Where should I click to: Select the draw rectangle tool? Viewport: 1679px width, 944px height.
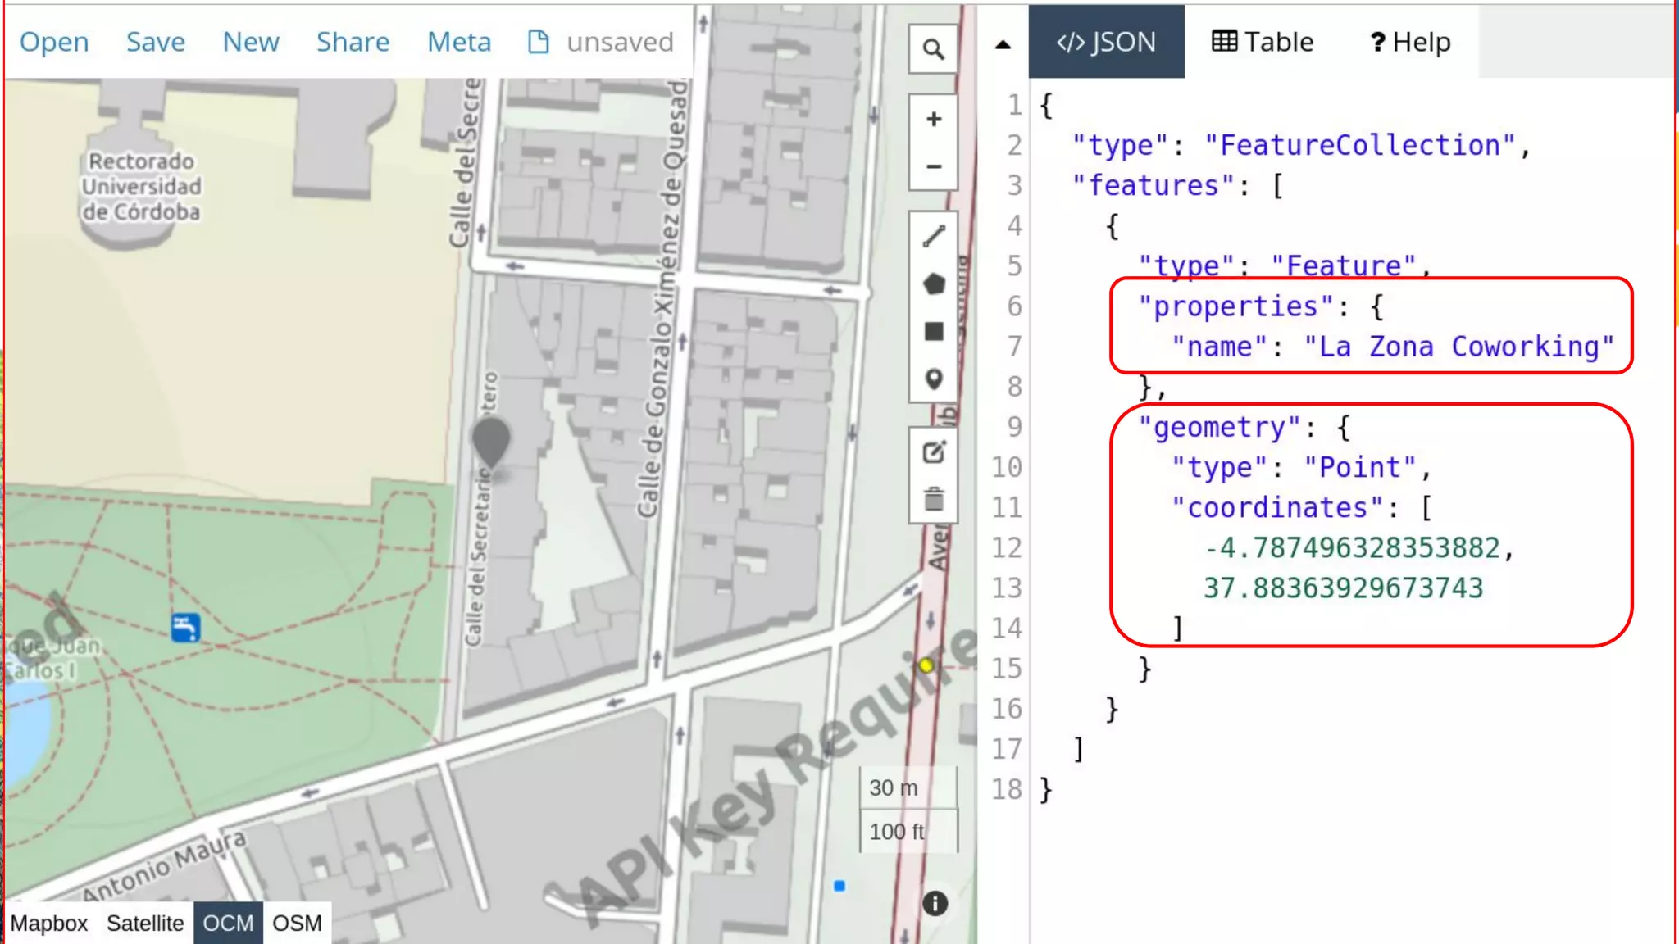(x=933, y=332)
